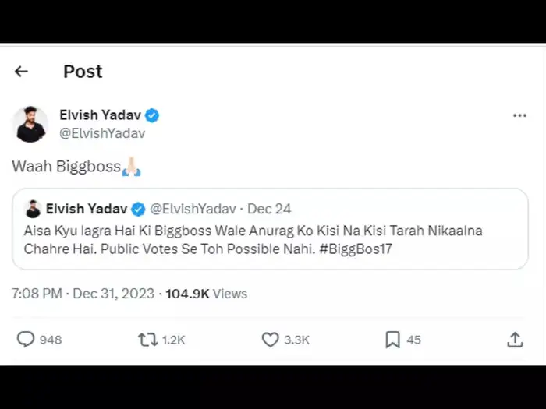Click the Elvish Yadav display name

(x=101, y=115)
